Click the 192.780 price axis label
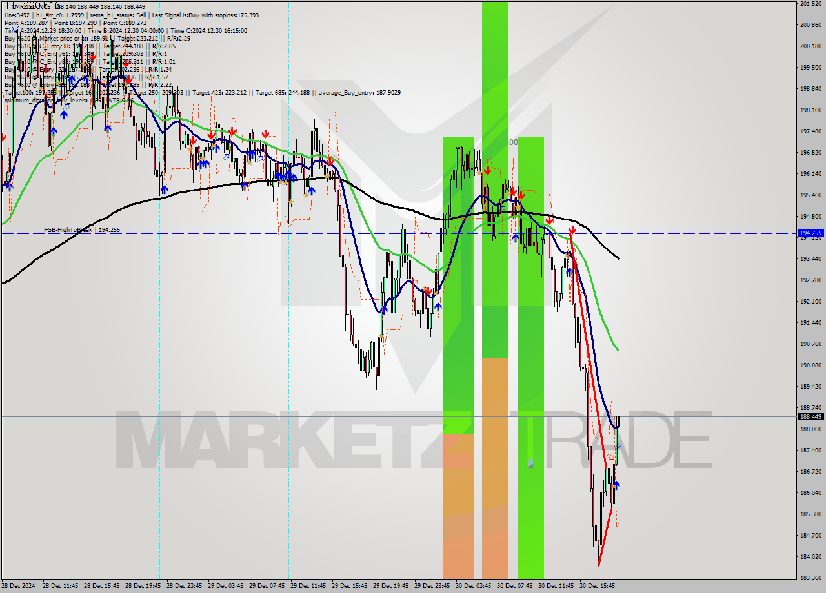Image resolution: width=826 pixels, height=593 pixels. point(811,280)
